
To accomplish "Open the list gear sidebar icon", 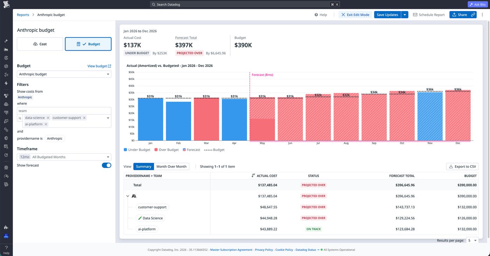I will pos(6,184).
